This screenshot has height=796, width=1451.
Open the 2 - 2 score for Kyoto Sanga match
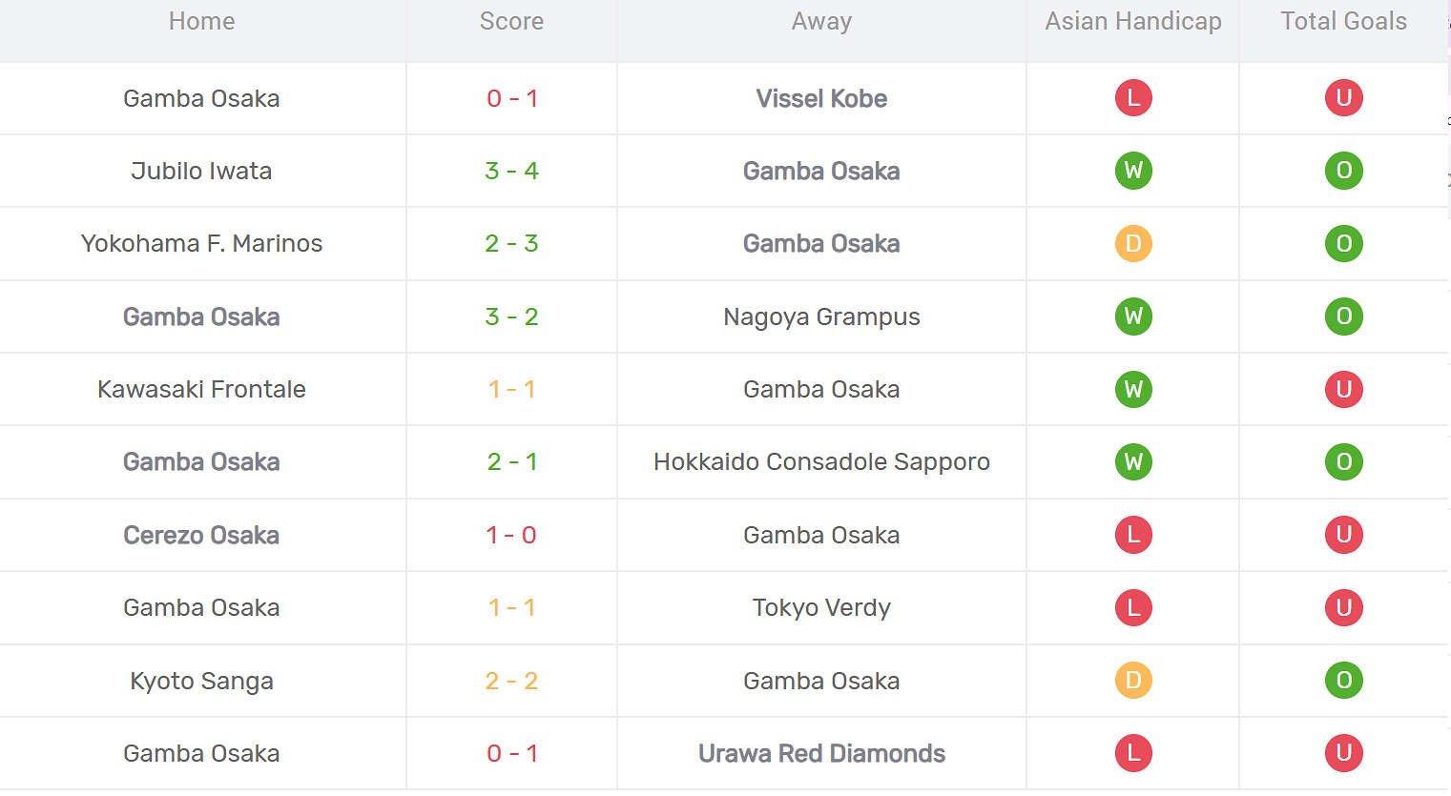tap(511, 681)
